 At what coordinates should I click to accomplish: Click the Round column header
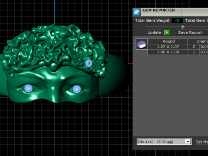168,41
